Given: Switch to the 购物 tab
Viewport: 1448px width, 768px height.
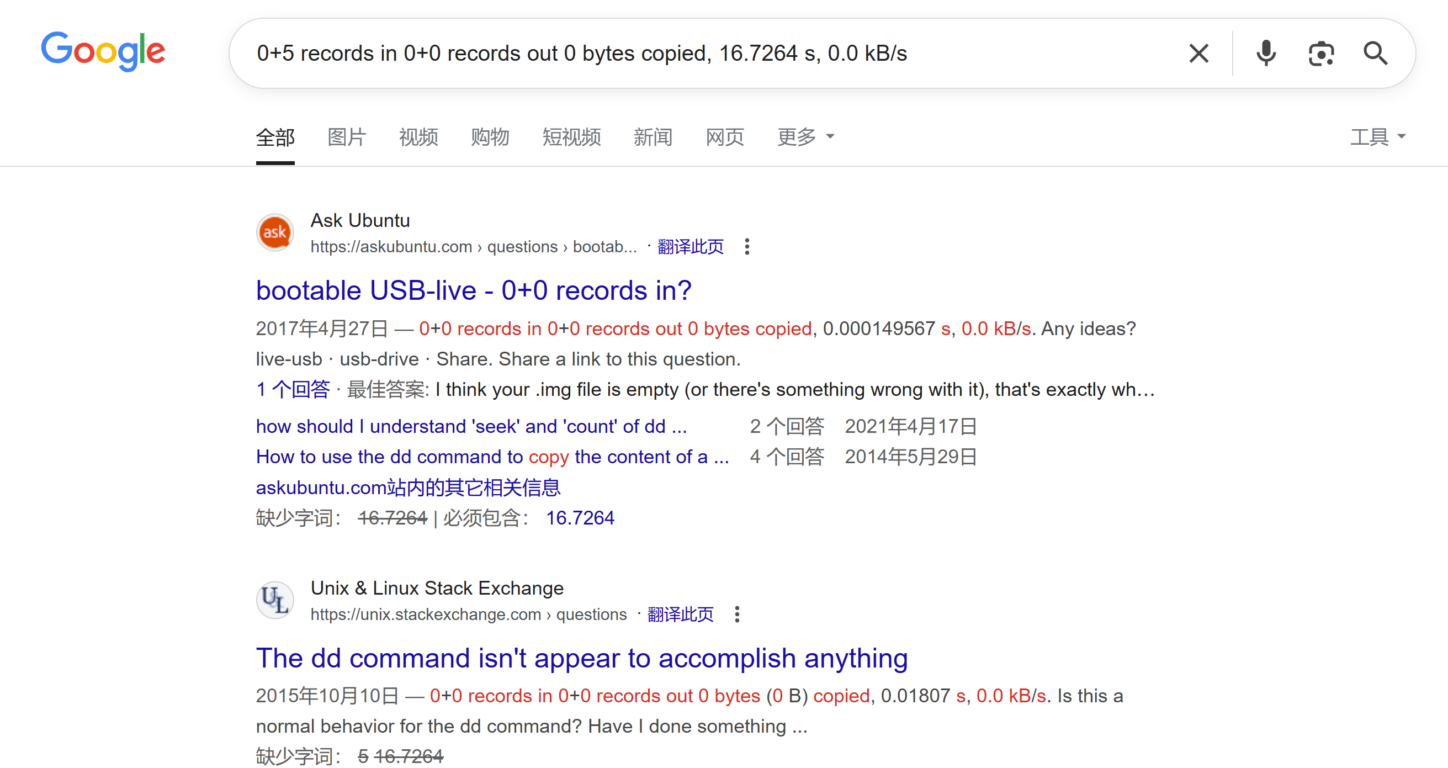Looking at the screenshot, I should [x=490, y=136].
